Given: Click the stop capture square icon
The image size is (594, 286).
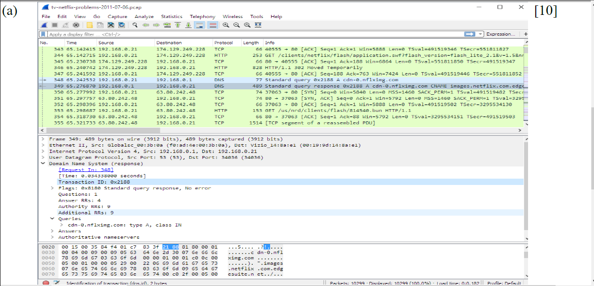Looking at the screenshot, I should pyautogui.click(x=54, y=25).
